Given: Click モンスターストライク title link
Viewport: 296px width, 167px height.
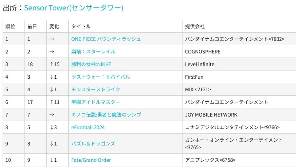Looking at the screenshot, I should click(x=95, y=89).
